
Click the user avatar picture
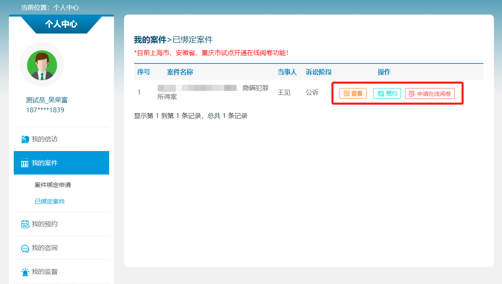pyautogui.click(x=42, y=65)
